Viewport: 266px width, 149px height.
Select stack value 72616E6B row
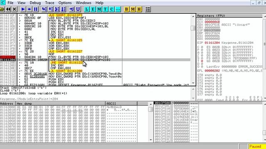(x=181, y=120)
